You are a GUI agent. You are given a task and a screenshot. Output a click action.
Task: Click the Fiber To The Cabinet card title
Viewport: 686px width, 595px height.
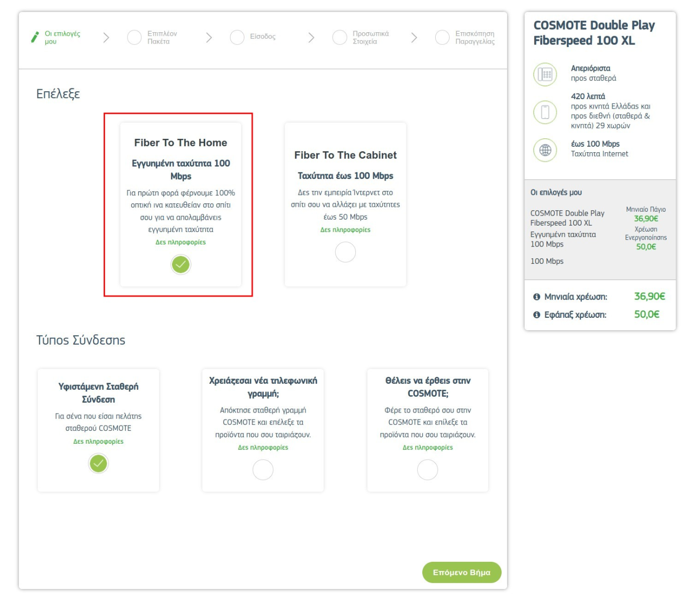point(345,155)
